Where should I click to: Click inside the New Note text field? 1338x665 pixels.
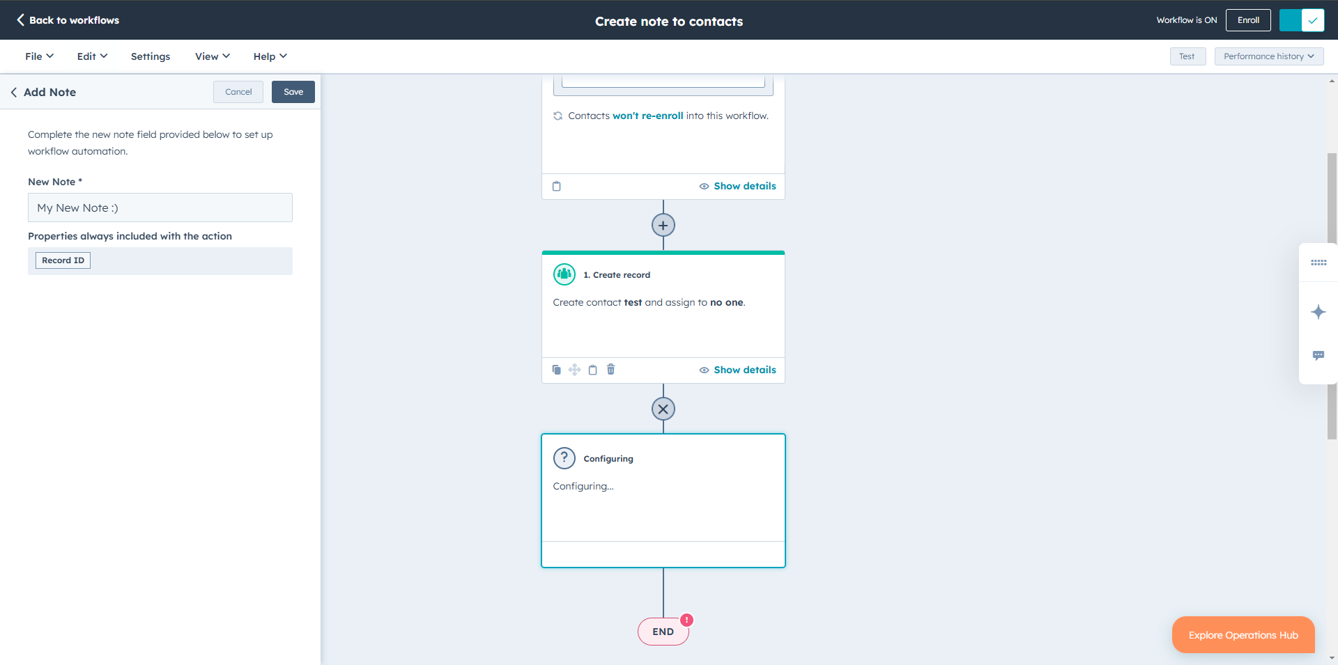[x=160, y=208]
